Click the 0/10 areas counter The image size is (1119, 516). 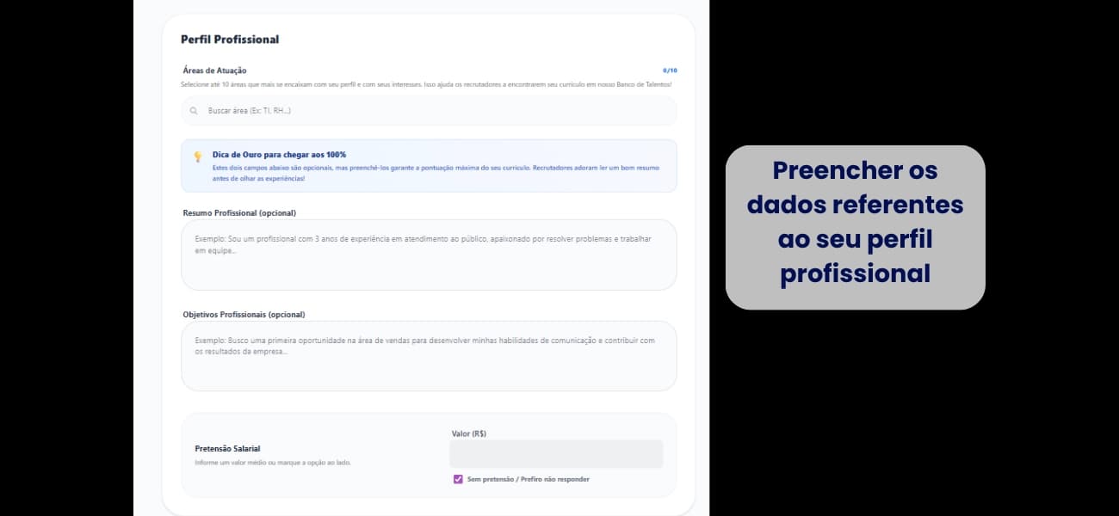coord(670,71)
